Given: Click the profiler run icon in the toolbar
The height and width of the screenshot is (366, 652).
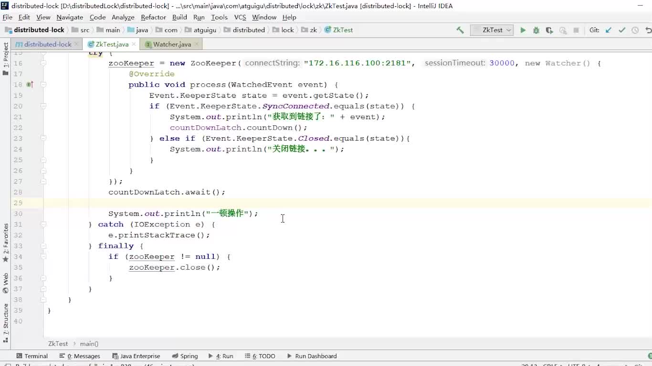Looking at the screenshot, I should tap(563, 30).
